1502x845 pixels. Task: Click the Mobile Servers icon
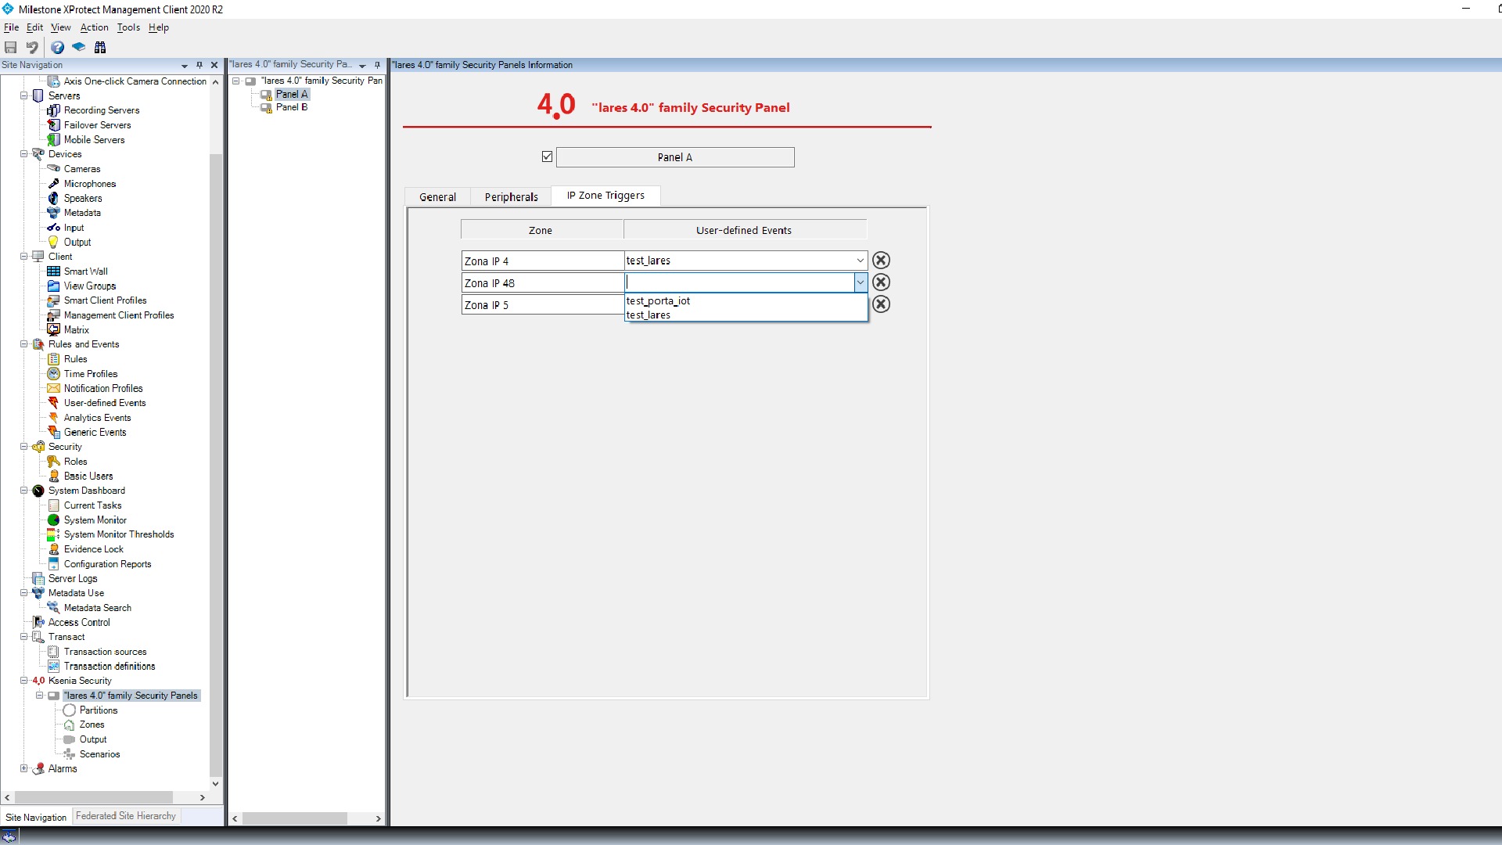pos(53,140)
